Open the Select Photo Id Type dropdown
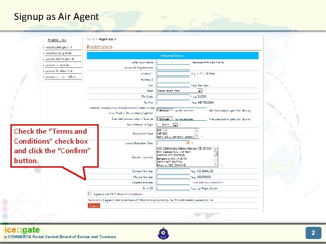This screenshot has height=244, width=326. pyautogui.click(x=167, y=125)
